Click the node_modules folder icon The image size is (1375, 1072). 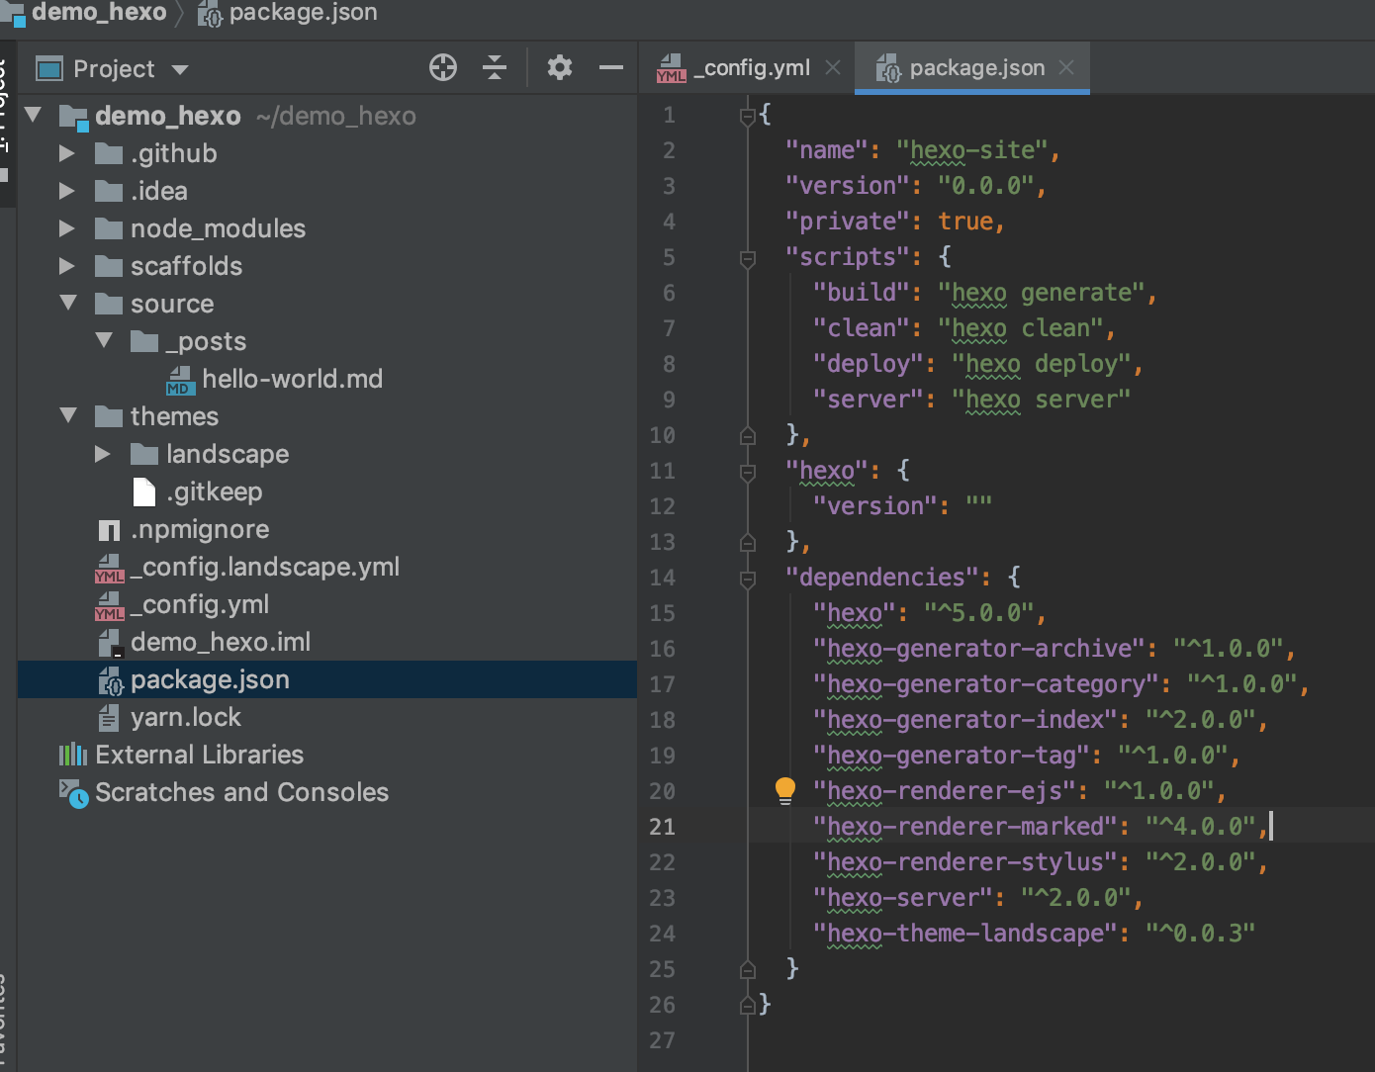click(x=108, y=228)
